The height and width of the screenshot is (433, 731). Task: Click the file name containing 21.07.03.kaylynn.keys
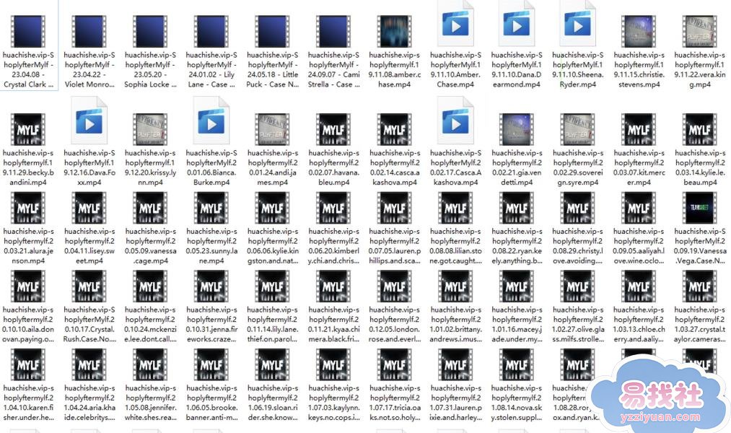click(x=333, y=402)
